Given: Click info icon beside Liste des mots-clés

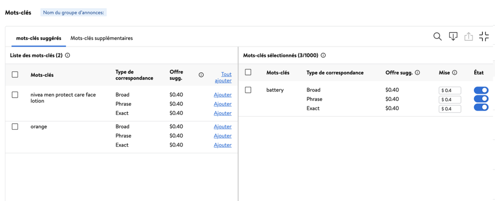Looking at the screenshot, I should click(68, 55).
